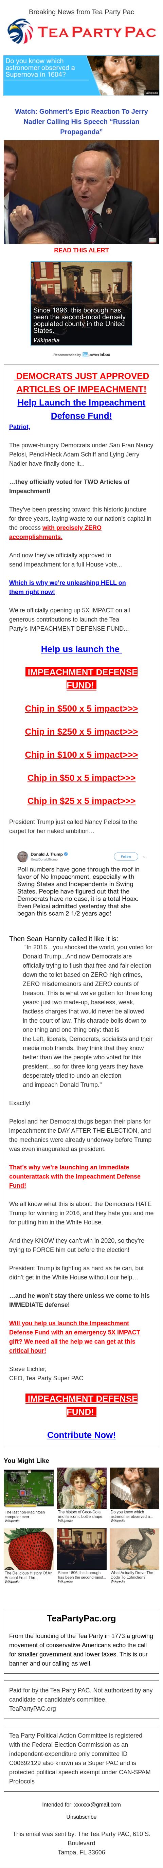Click the Chip in $25 x 5 impact link
This screenshot has height=1868, width=163.
[81, 801]
